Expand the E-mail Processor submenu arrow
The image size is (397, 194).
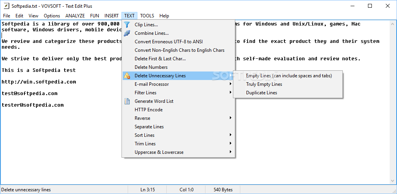[x=230, y=84]
